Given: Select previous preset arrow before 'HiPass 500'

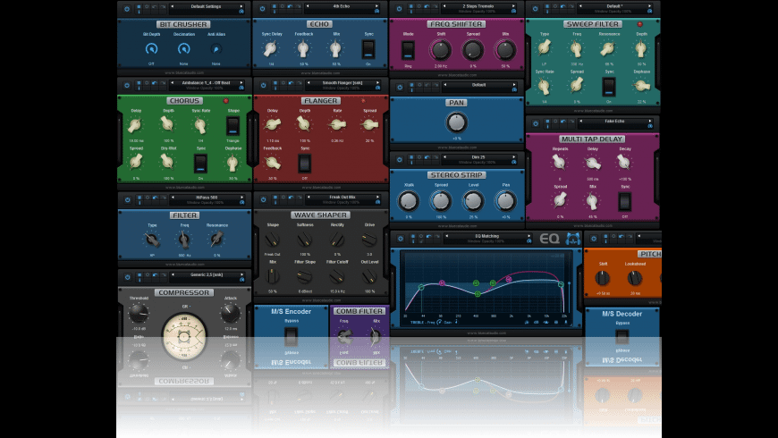Looking at the screenshot, I should (x=173, y=198).
